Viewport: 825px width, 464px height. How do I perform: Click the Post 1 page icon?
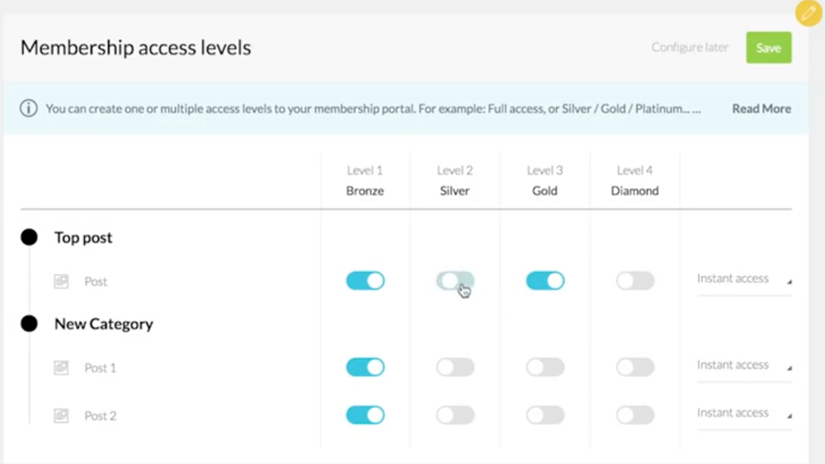61,368
